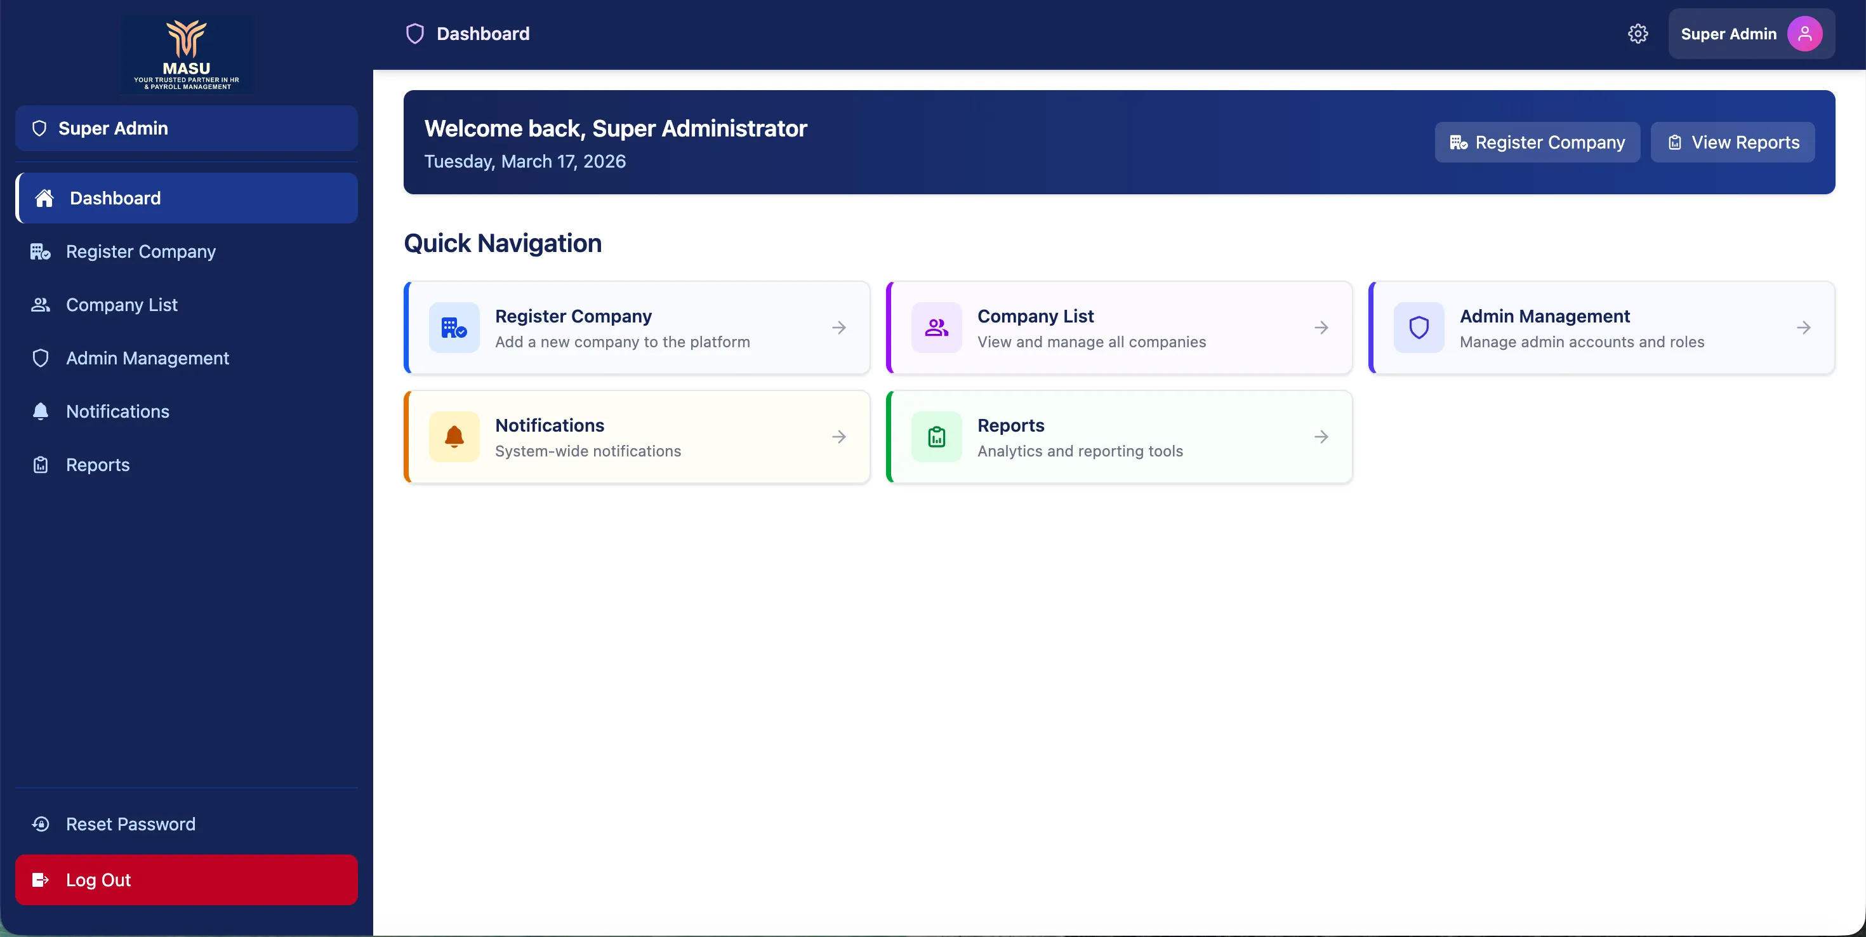Choose Reset Password in the sidebar
The image size is (1866, 937).
[186, 824]
